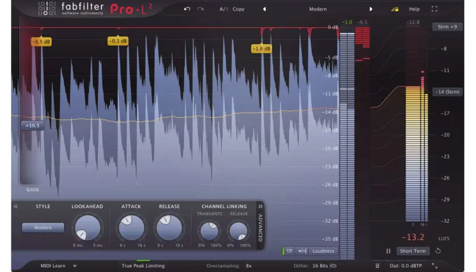The width and height of the screenshot is (476, 272).
Task: Toggle True Peak Limiting
Action: click(x=143, y=266)
